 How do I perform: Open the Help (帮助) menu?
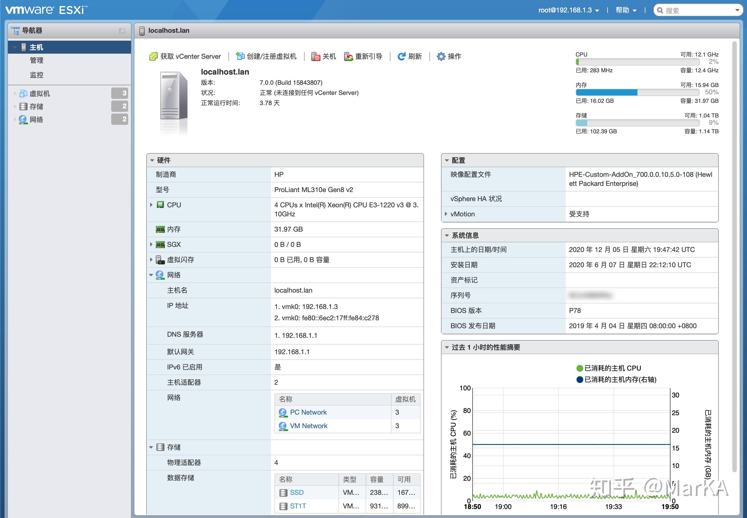coord(626,10)
